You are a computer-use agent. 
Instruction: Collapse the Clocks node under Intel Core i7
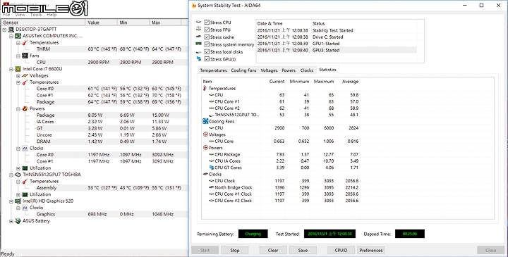(x=18, y=149)
